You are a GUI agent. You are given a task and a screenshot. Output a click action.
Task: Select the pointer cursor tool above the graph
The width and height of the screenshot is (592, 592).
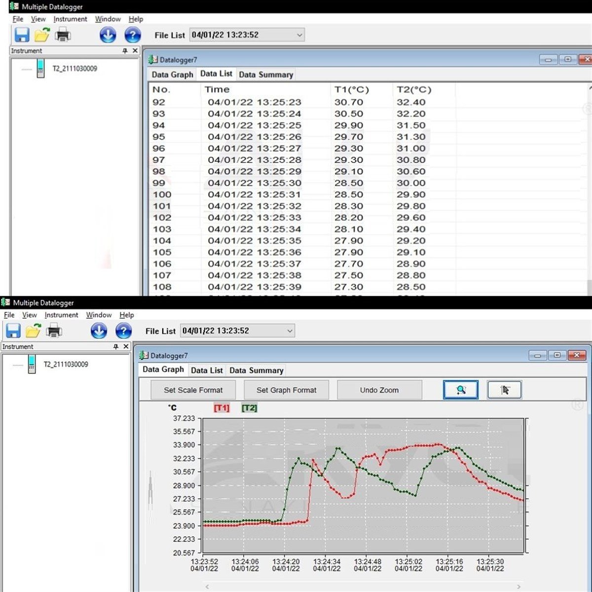click(504, 390)
